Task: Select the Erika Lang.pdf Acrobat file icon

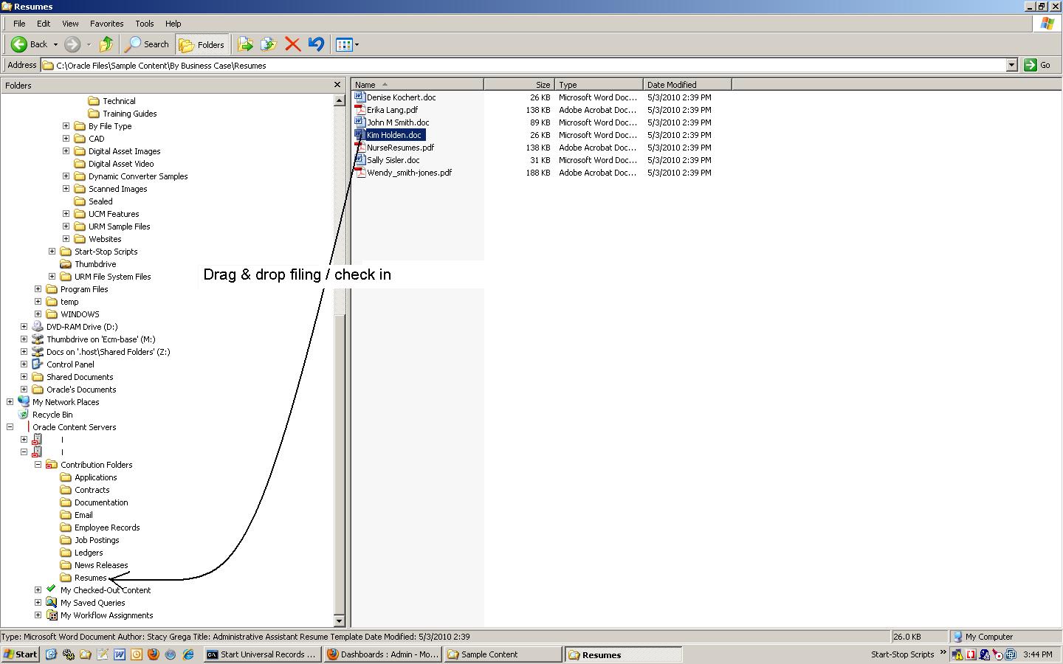Action: coord(360,109)
